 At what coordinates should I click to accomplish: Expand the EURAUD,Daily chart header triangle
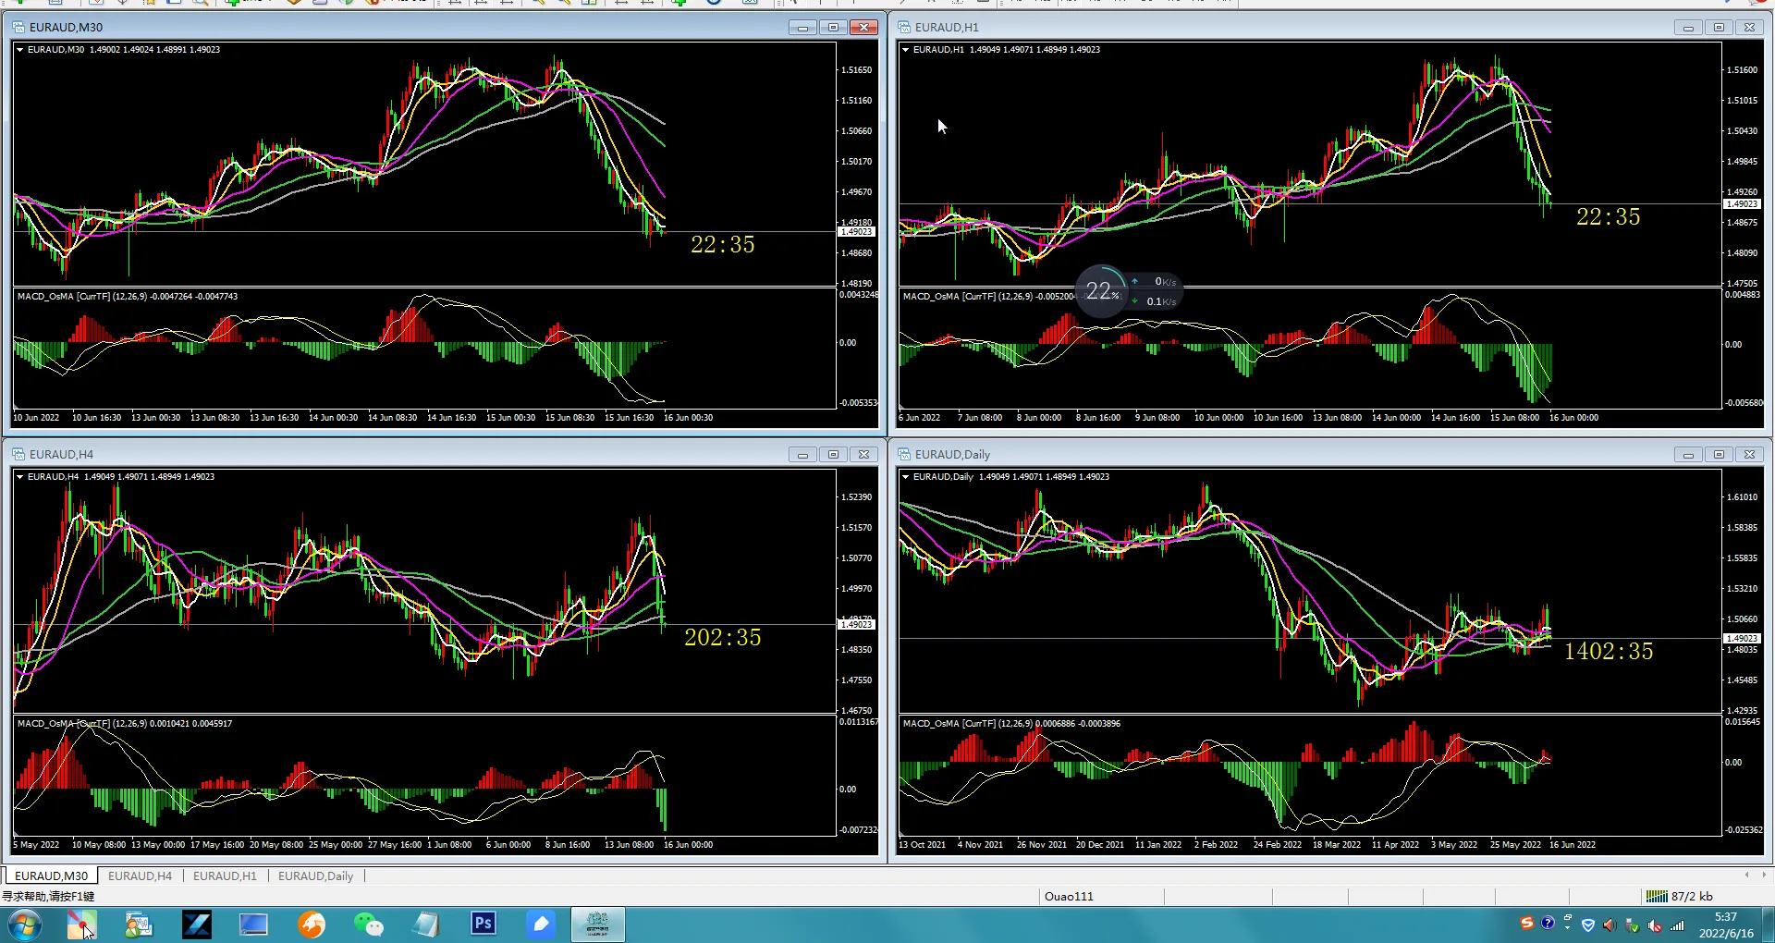tap(905, 477)
